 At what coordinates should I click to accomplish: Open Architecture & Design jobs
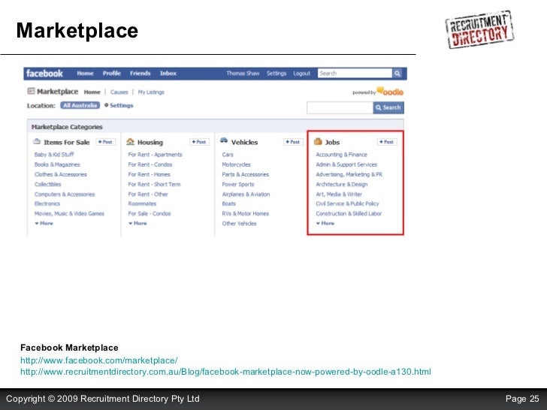click(x=342, y=184)
